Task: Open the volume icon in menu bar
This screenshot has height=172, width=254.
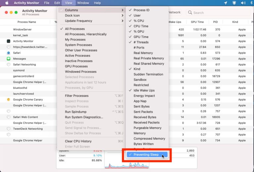Action: 243,3
